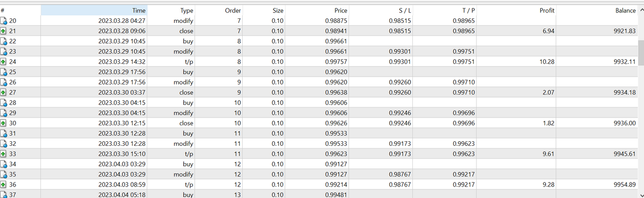Click the green arrow icon in row 30
Screen dimensions: 644x198
pos(3,123)
